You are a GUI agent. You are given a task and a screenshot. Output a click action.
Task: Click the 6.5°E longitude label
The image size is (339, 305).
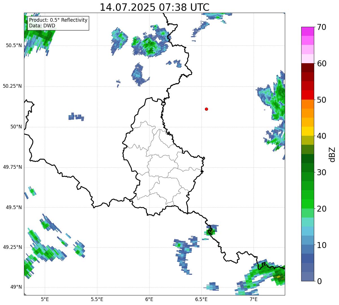pyautogui.click(x=201, y=299)
